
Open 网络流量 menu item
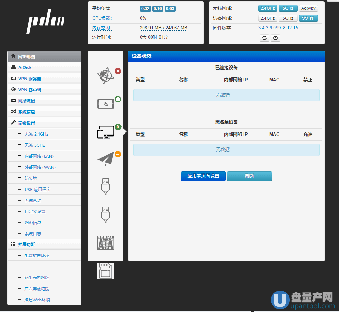(x=44, y=101)
